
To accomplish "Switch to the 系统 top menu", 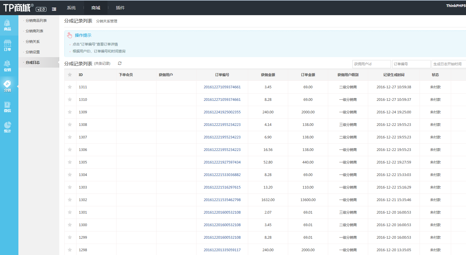I will pyautogui.click(x=71, y=8).
